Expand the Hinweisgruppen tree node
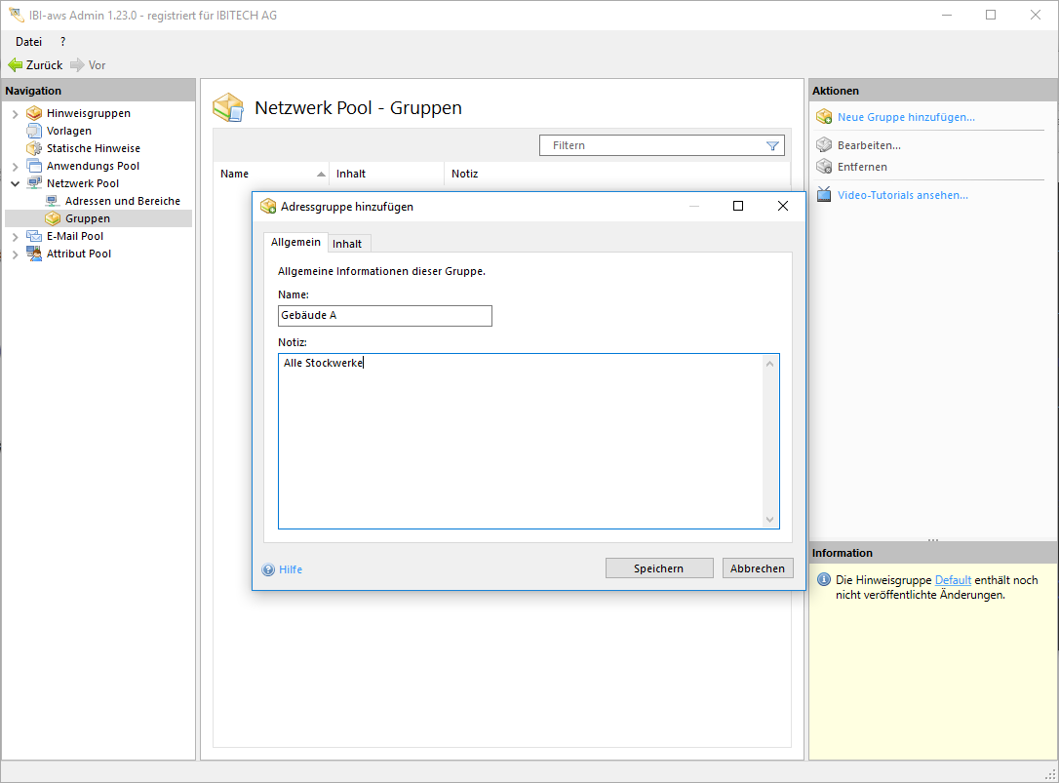This screenshot has width=1059, height=783. (15, 114)
